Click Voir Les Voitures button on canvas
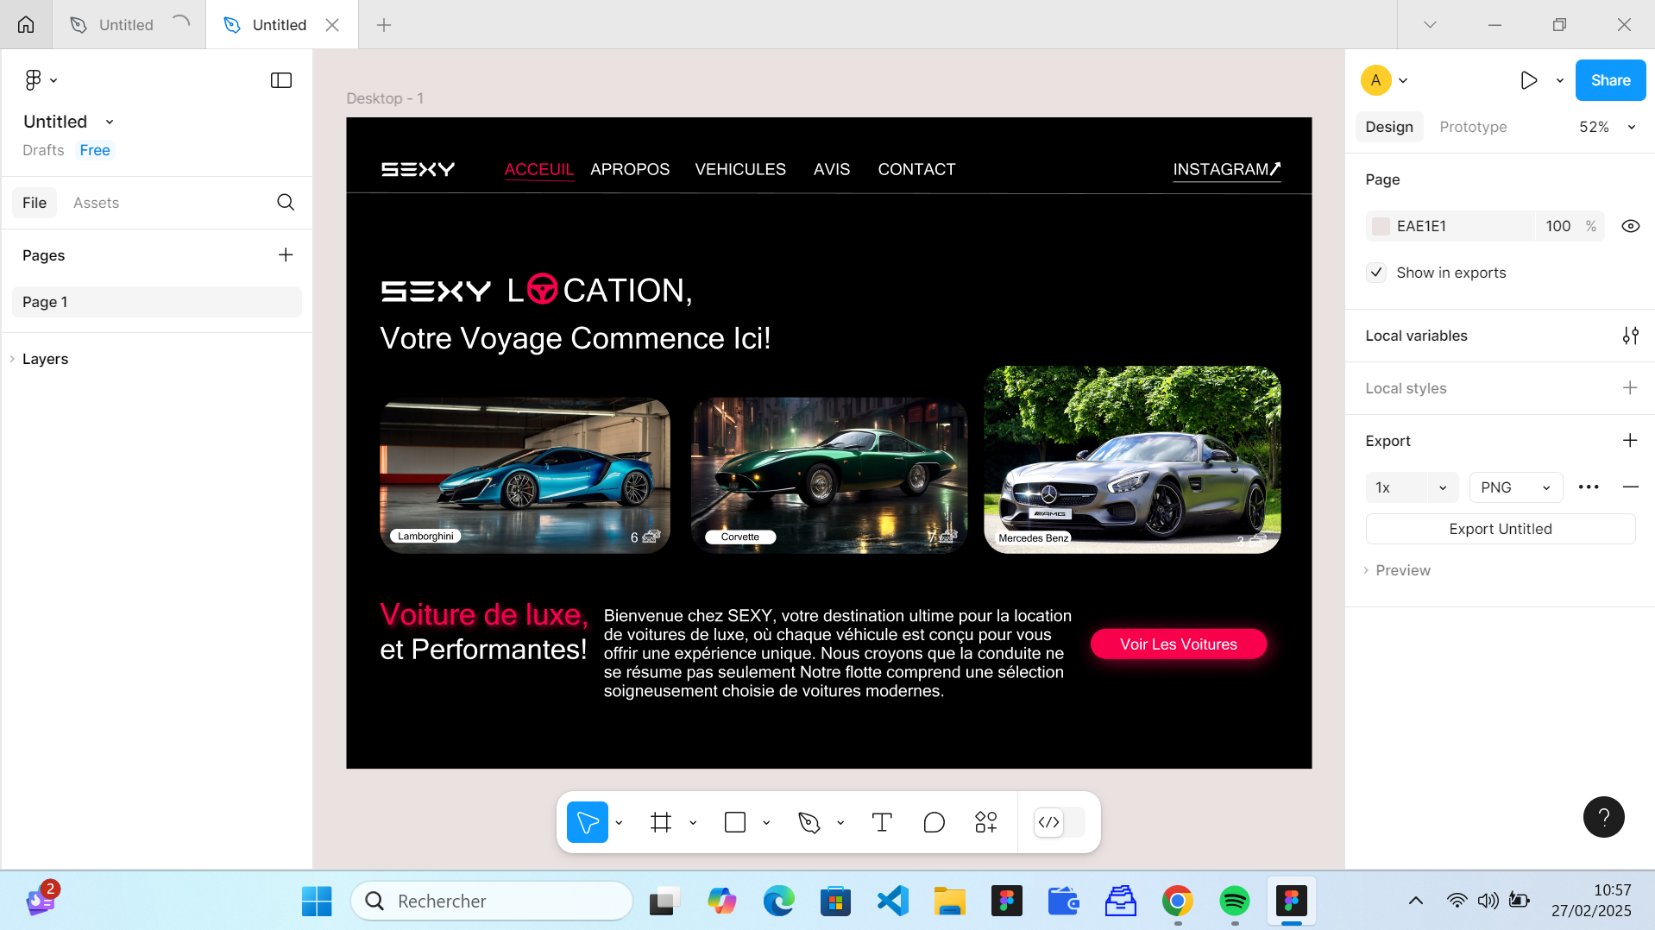The height and width of the screenshot is (930, 1655). click(x=1179, y=644)
